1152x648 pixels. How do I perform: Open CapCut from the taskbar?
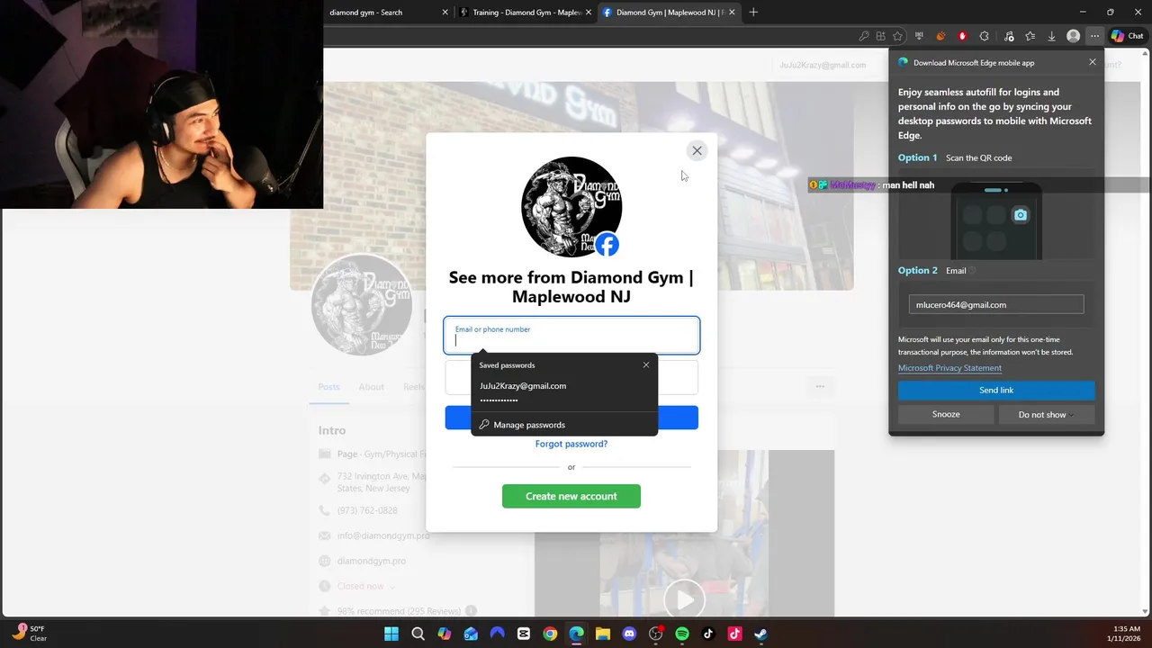[524, 634]
